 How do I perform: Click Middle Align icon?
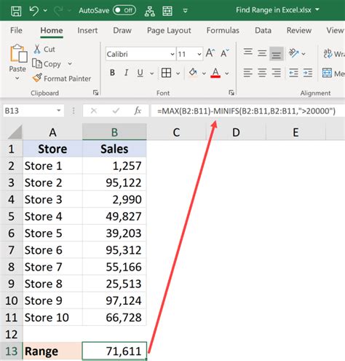262,53
